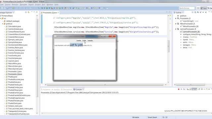Switch to the Problems tab
Image resolution: width=212 pixels, height=119 pixels.
tap(46, 90)
